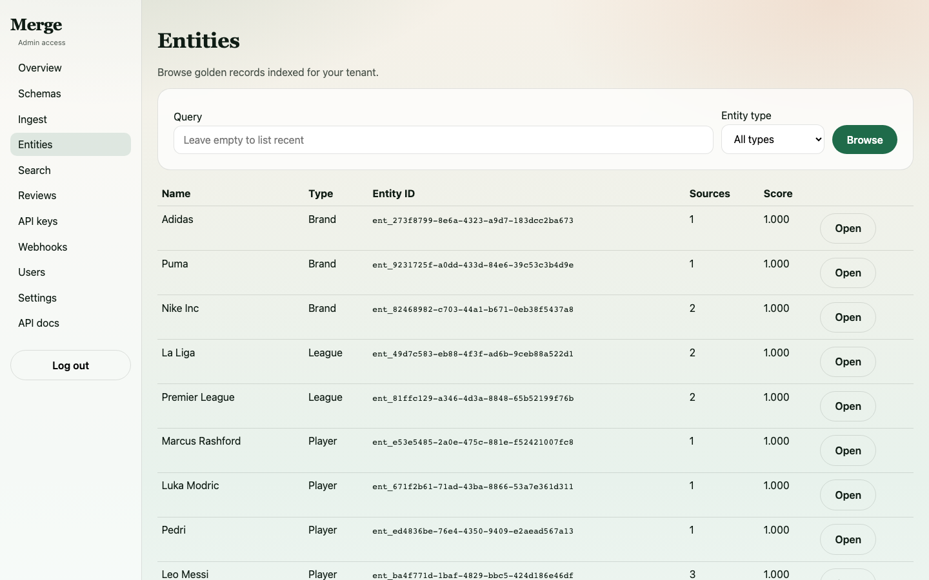The width and height of the screenshot is (929, 580).
Task: Focus the Query input field
Action: [x=443, y=140]
